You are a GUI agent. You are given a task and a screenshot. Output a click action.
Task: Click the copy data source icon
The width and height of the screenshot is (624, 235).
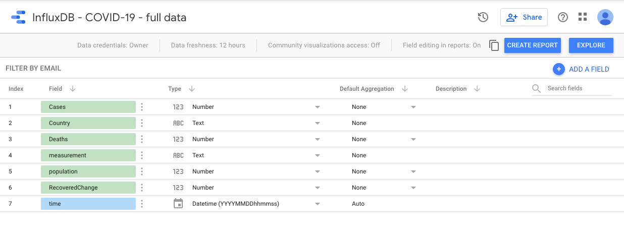[494, 45]
